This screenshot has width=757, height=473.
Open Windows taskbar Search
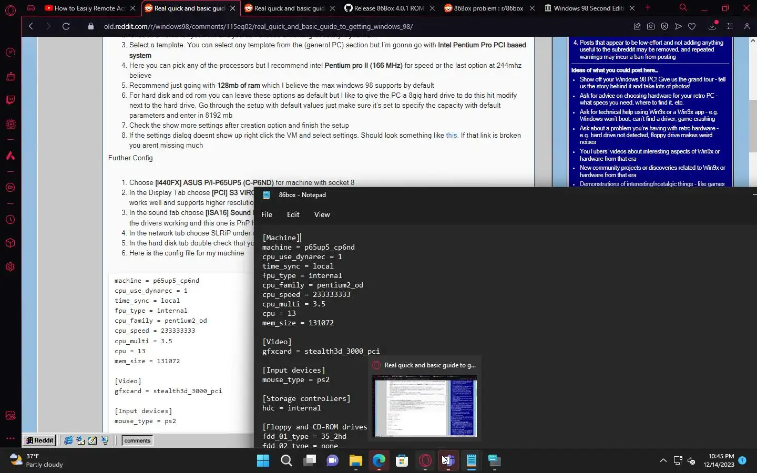tap(287, 461)
